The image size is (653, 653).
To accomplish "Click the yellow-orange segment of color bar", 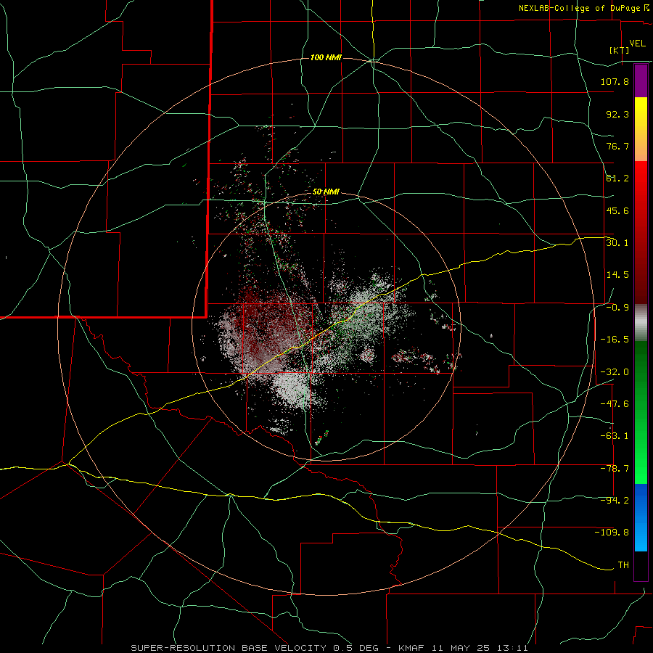I will (x=641, y=129).
